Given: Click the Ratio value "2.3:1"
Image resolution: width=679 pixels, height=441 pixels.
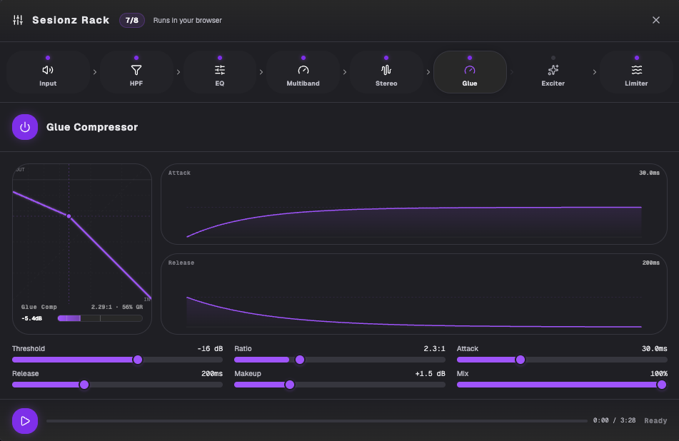Looking at the screenshot, I should [x=434, y=348].
